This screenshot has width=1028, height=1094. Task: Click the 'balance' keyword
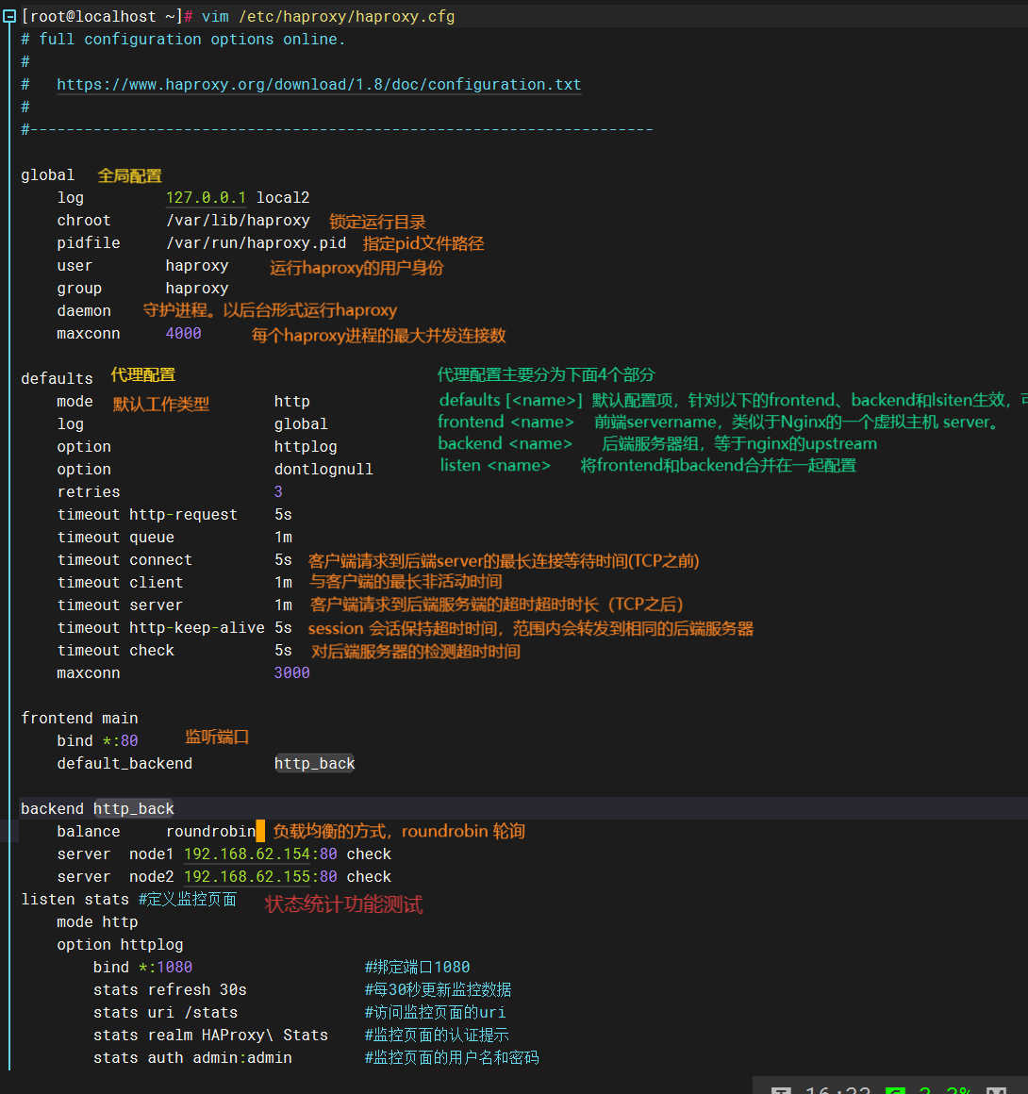[89, 831]
